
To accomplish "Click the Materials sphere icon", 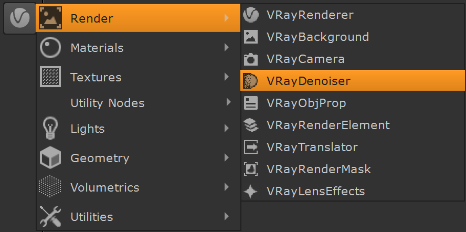I will 50,47.
